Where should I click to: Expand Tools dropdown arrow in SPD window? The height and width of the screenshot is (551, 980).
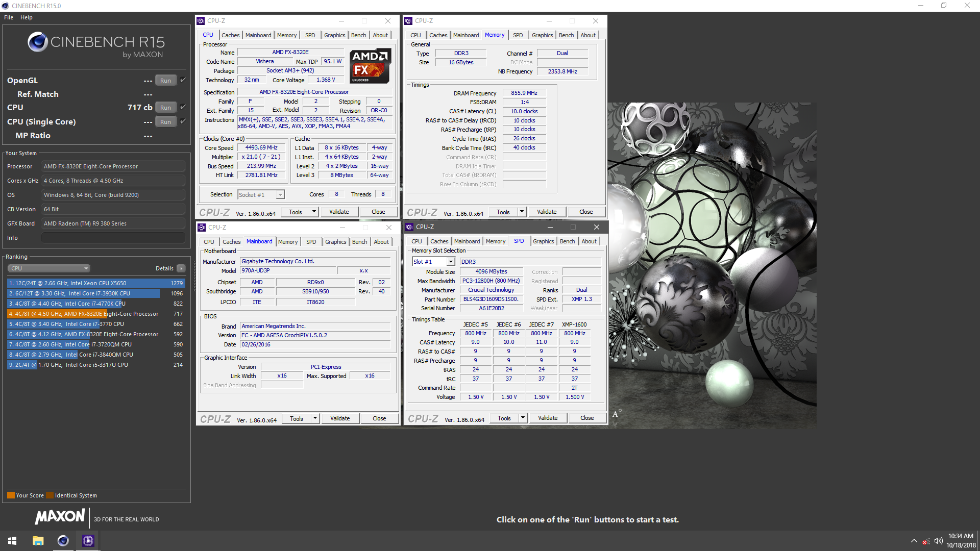pyautogui.click(x=523, y=418)
